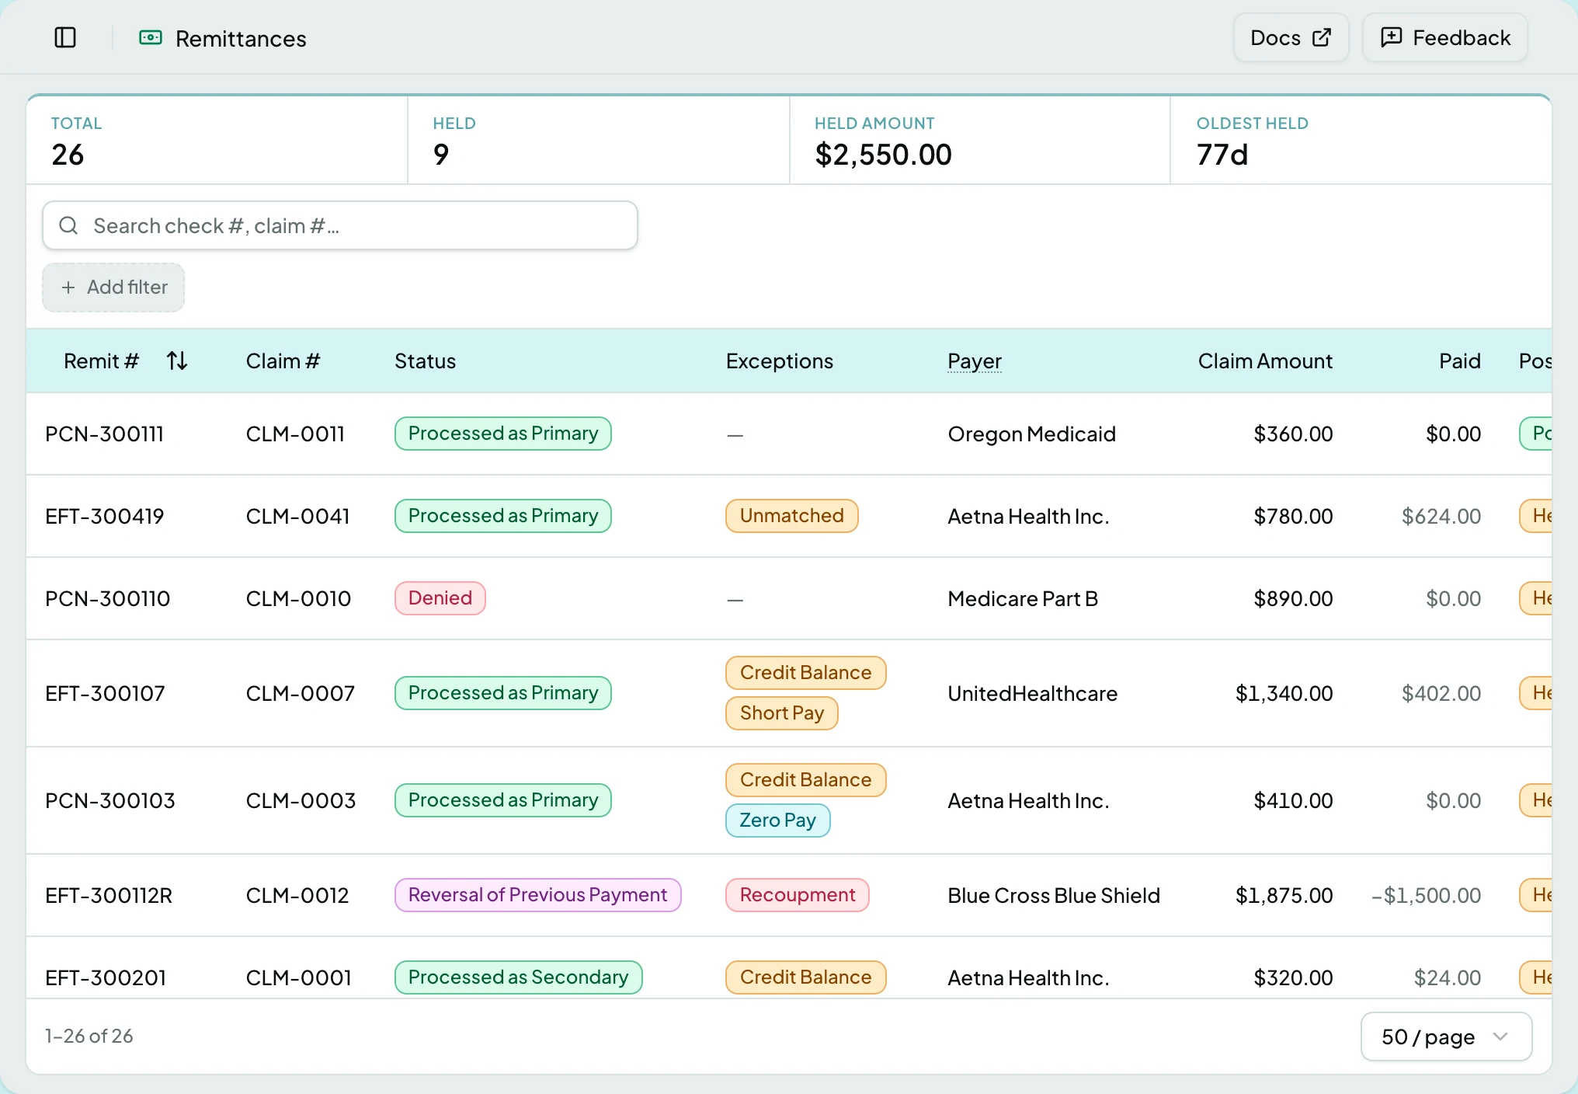This screenshot has height=1094, width=1578.
Task: Click the Exceptions column header
Action: click(779, 361)
